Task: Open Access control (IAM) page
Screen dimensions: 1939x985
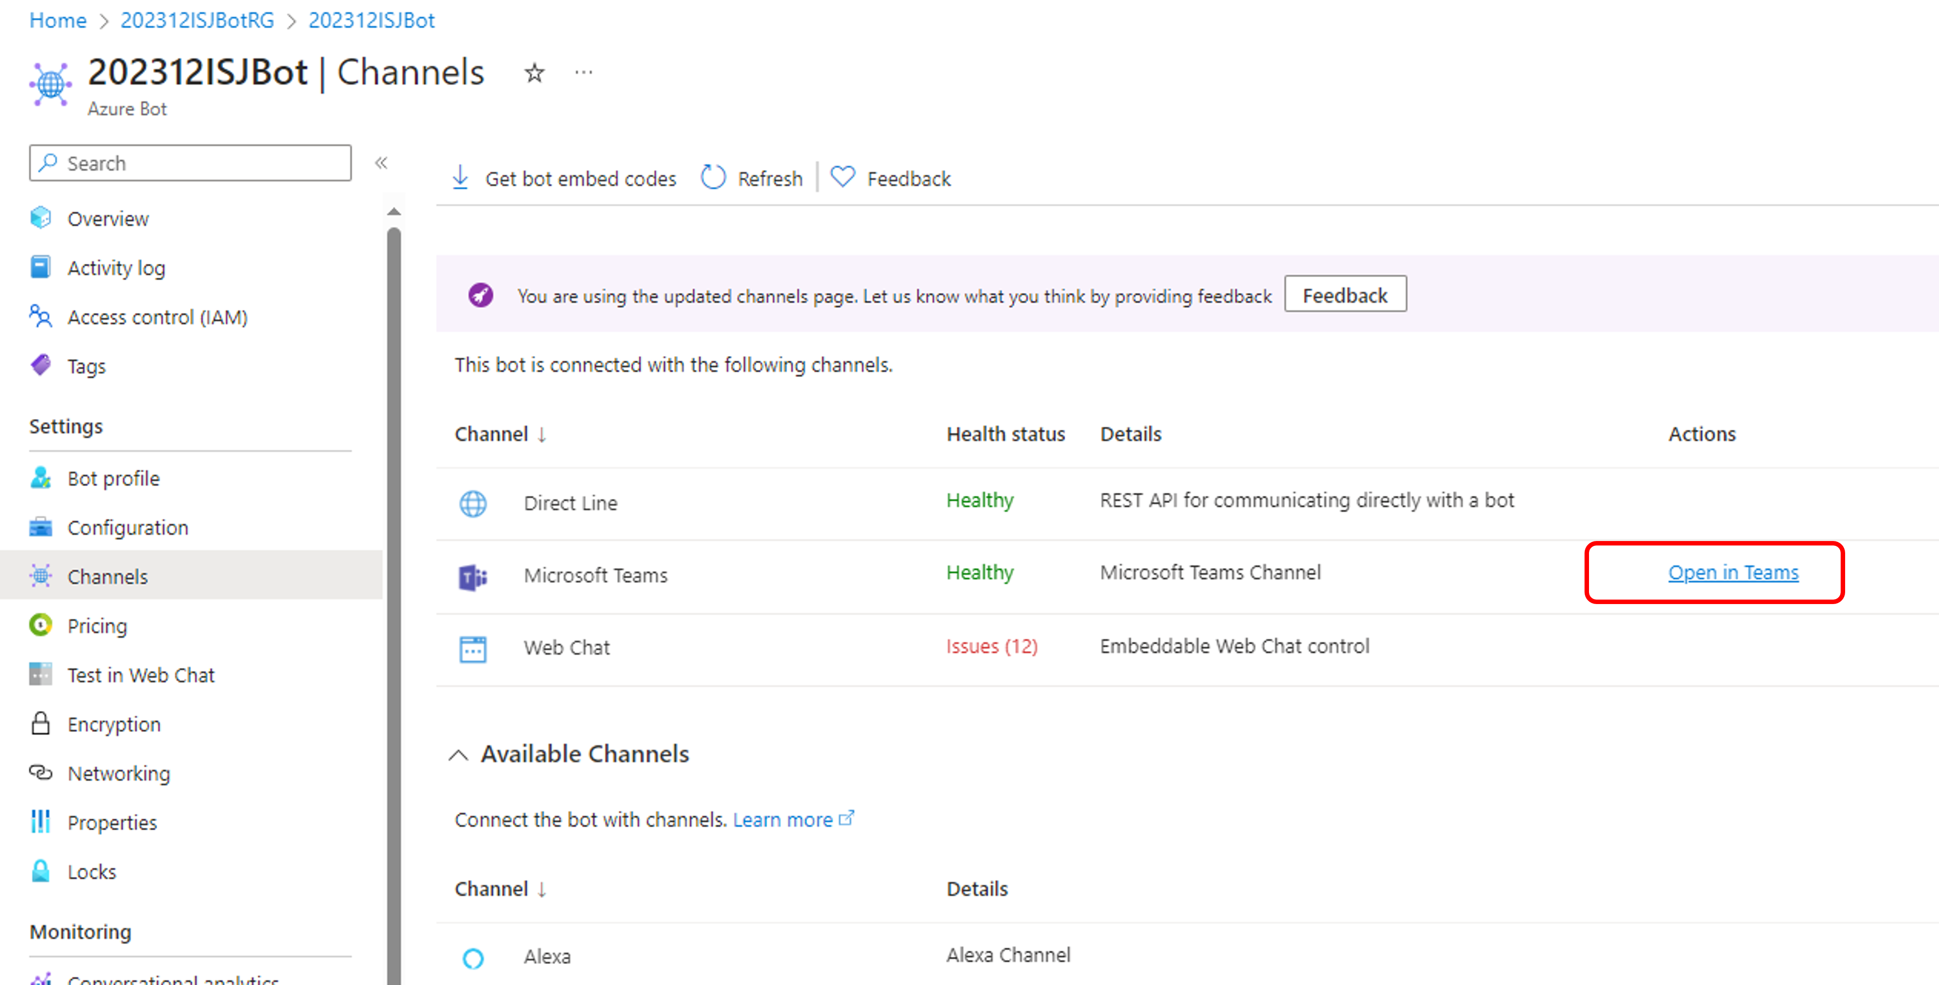Action: click(x=156, y=317)
